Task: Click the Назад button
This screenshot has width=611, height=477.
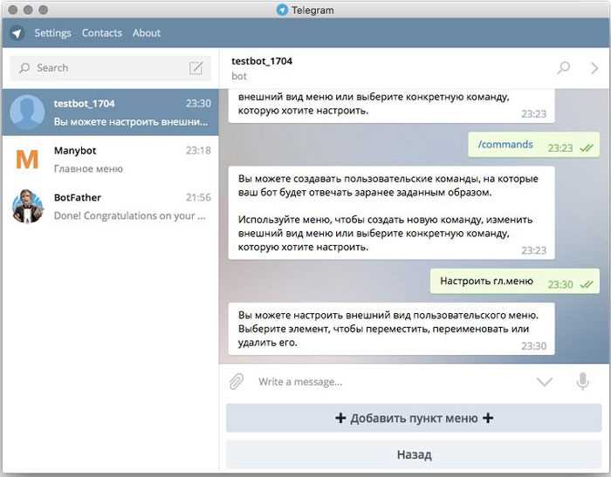Action: (x=414, y=455)
